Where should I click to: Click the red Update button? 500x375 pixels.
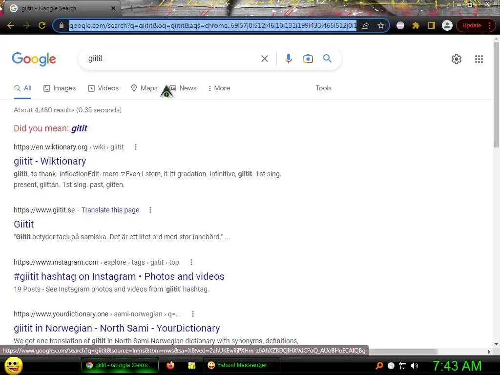472,25
